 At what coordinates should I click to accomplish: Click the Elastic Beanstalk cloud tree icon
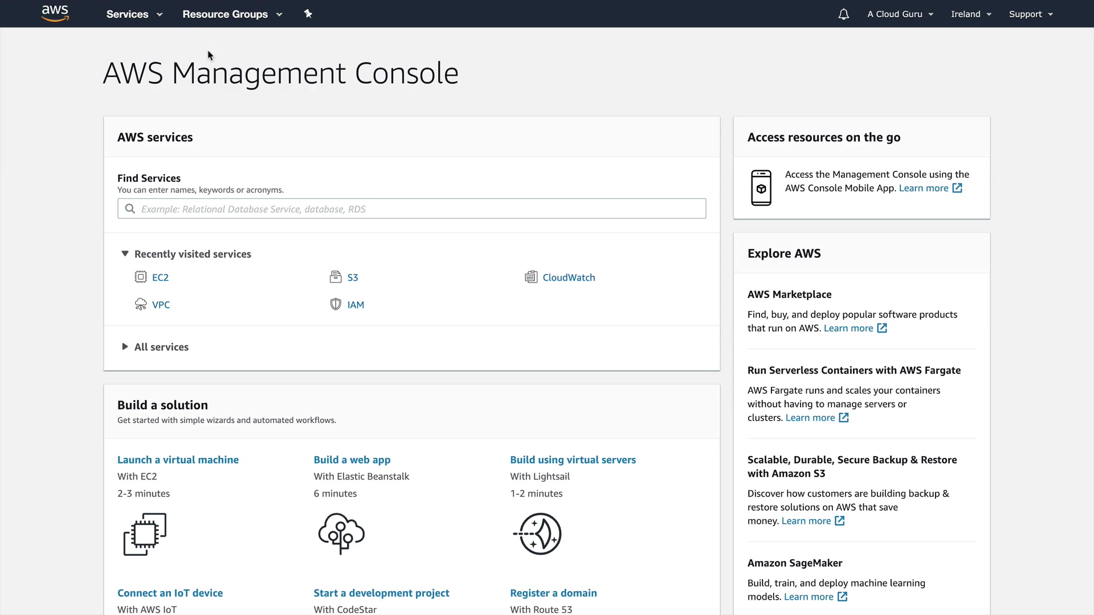pos(341,534)
